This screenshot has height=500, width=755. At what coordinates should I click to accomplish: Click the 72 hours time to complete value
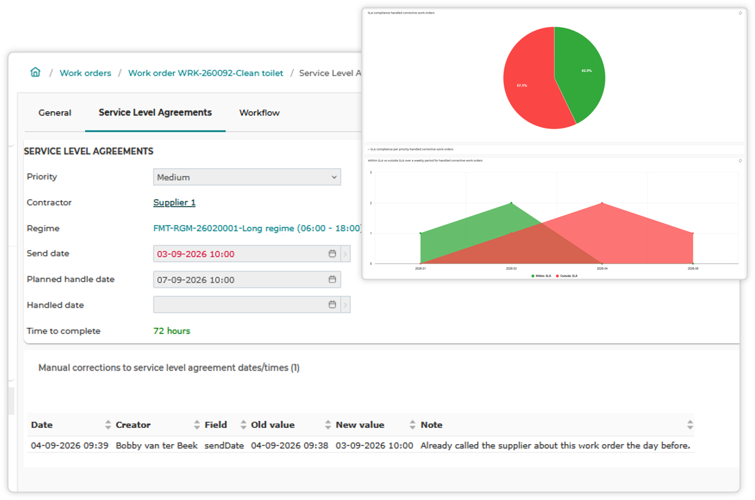tap(172, 331)
